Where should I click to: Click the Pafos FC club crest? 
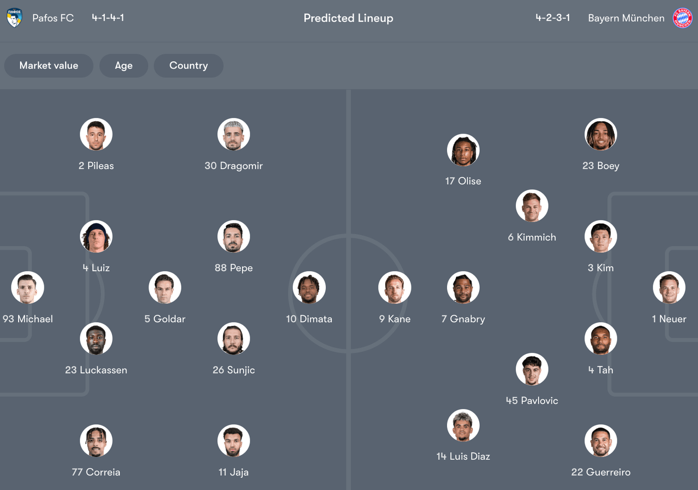pyautogui.click(x=14, y=18)
